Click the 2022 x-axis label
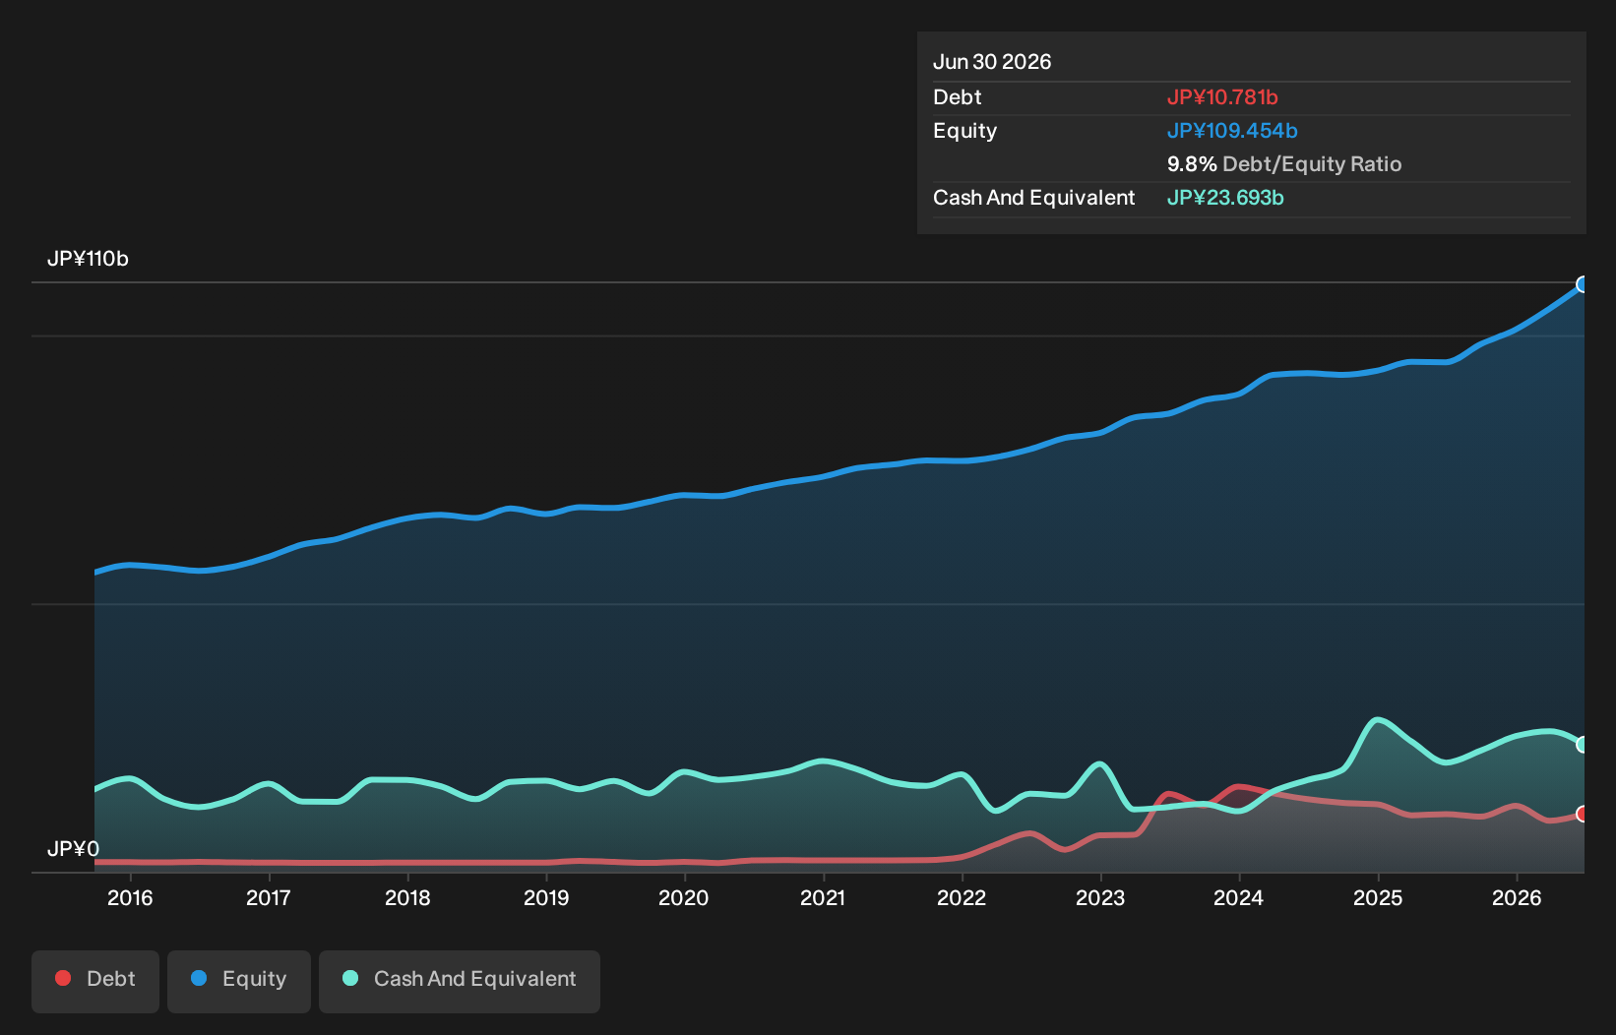1616x1035 pixels. [x=962, y=898]
